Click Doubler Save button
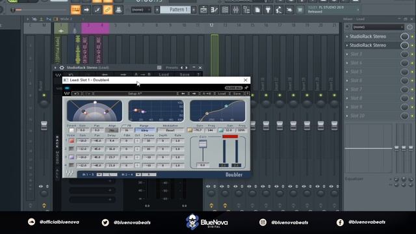416x234 pixels. click(x=237, y=94)
